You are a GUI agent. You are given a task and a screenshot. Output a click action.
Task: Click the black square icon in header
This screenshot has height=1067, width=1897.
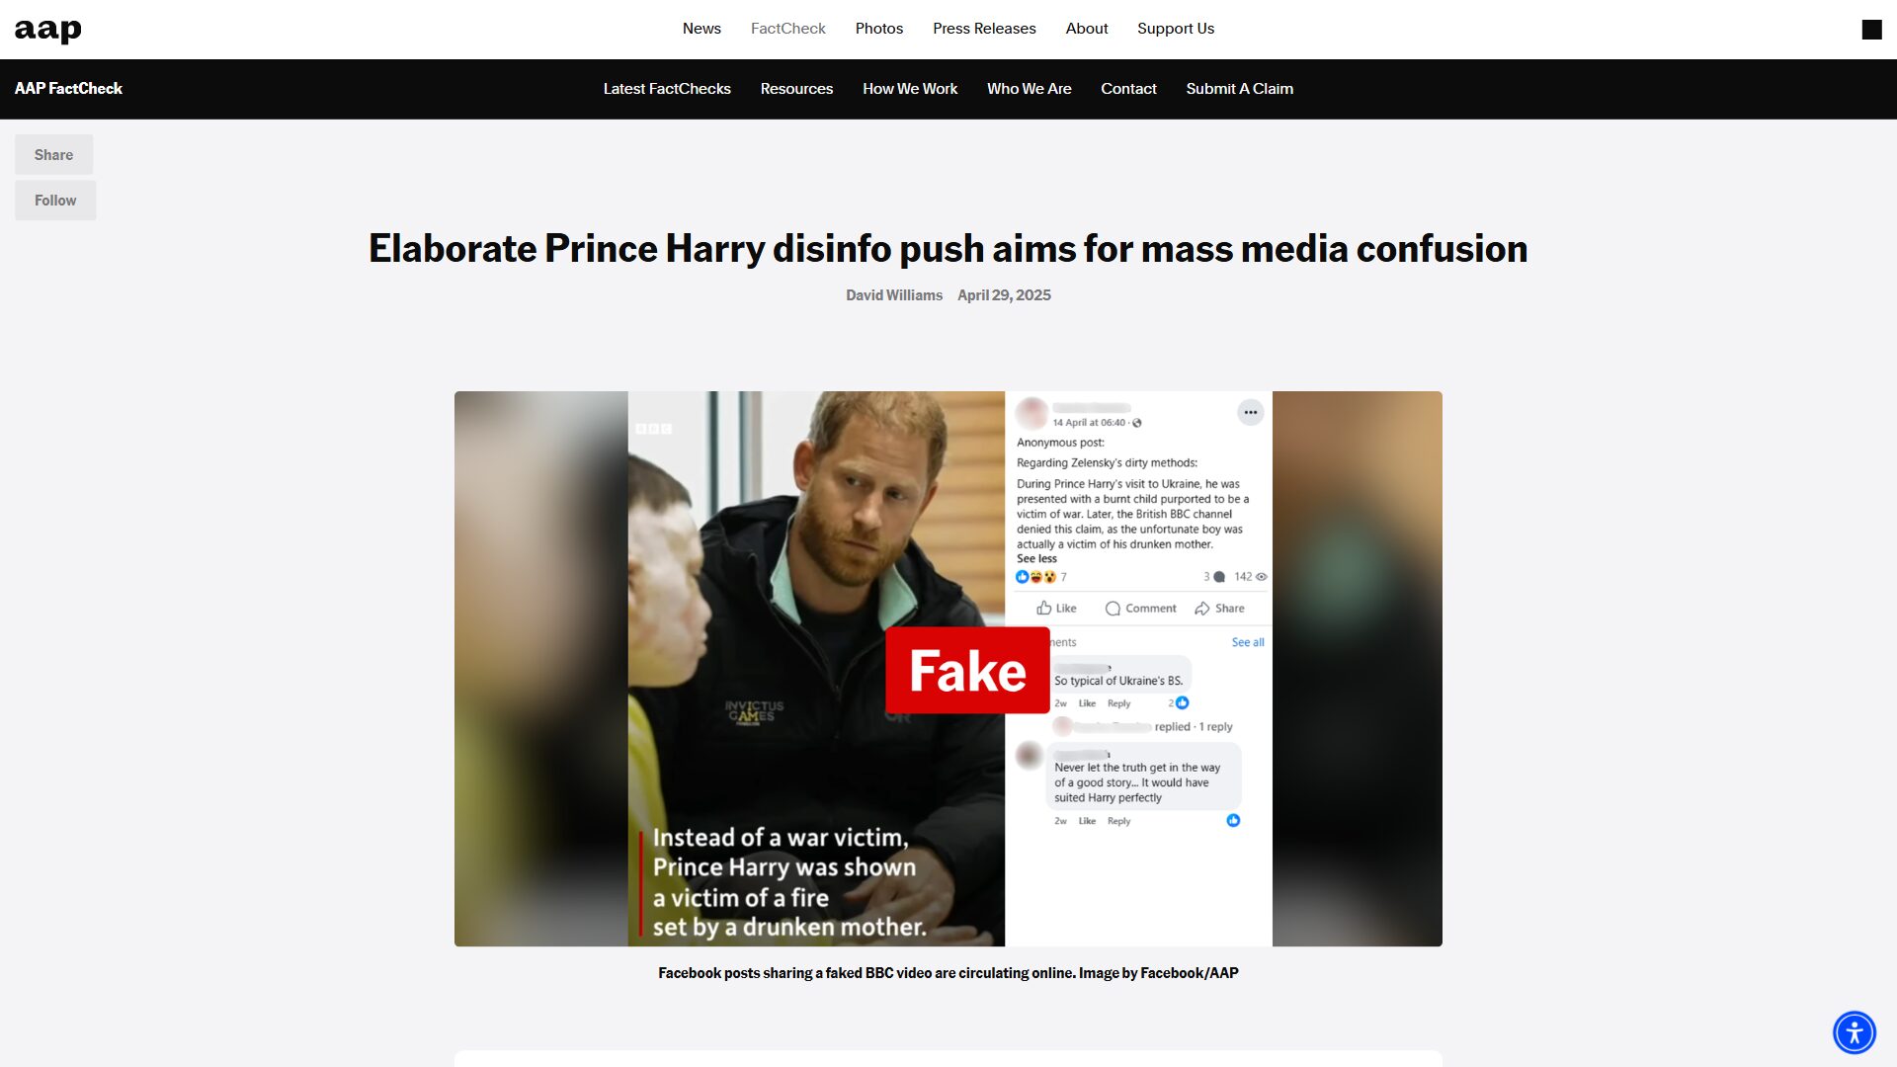click(x=1871, y=30)
